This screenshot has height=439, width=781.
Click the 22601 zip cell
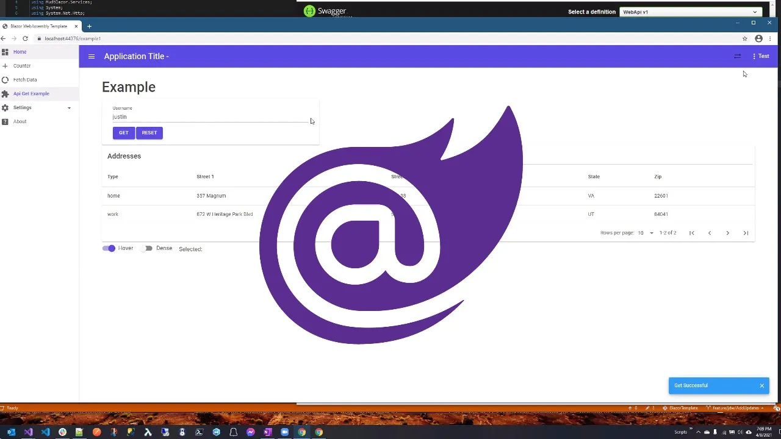pos(661,196)
